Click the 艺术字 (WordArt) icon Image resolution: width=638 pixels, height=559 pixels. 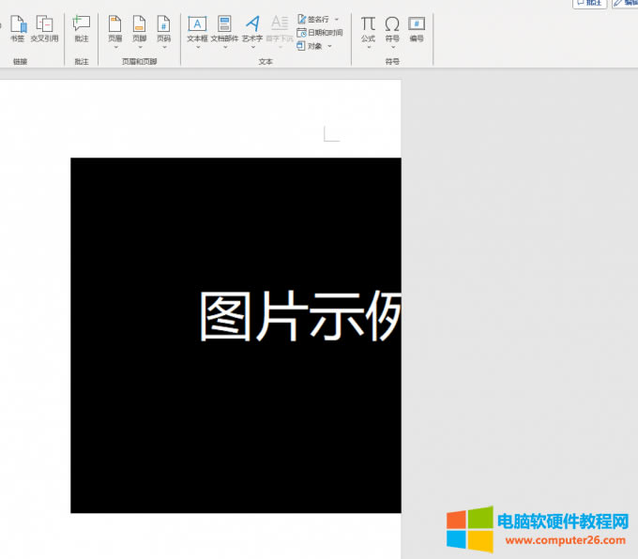(x=252, y=24)
